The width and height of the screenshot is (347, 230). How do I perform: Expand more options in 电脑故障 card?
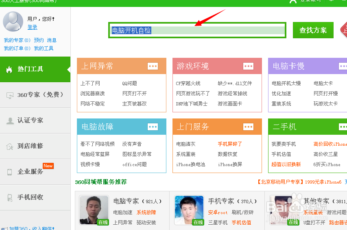pos(153,127)
